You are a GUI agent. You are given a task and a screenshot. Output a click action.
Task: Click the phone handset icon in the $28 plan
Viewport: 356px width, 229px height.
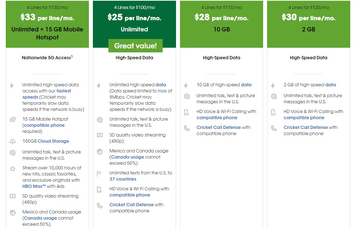(x=187, y=128)
